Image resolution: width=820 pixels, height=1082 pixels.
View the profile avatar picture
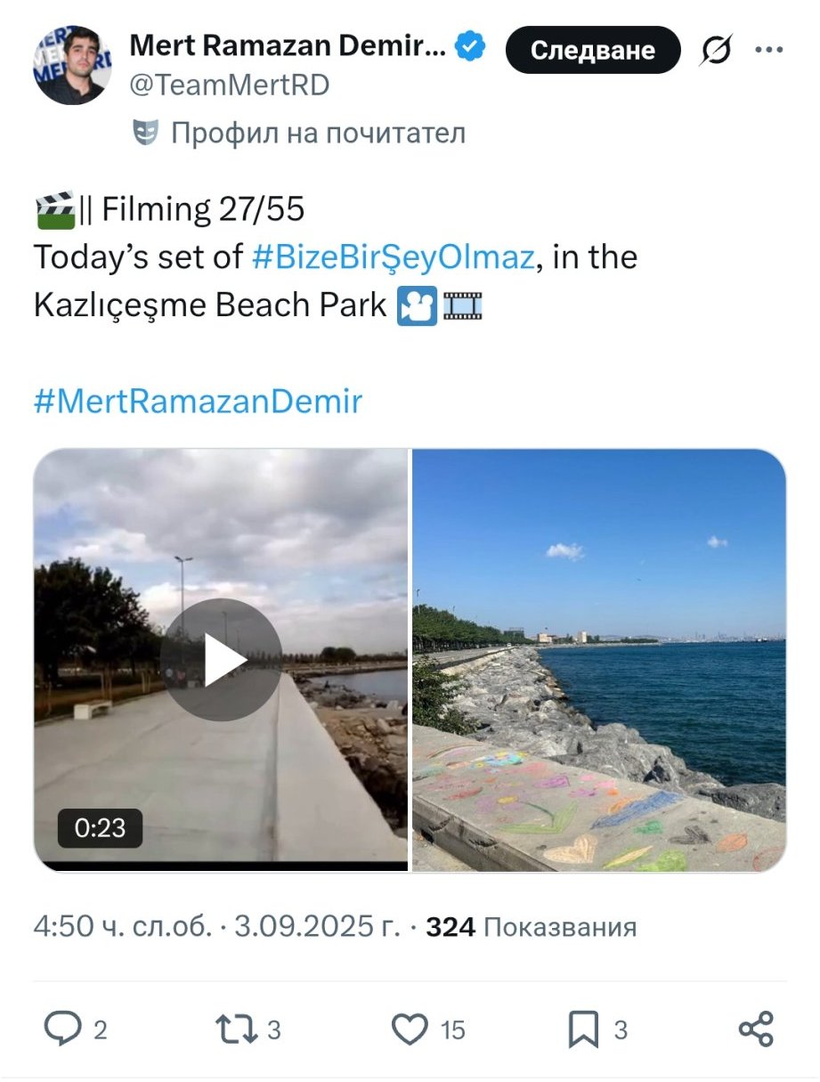72,66
